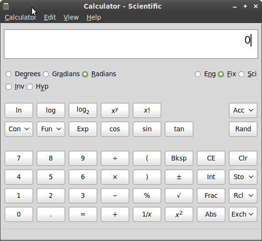The width and height of the screenshot is (262, 241).
Task: Click the Bksp button
Action: pyautogui.click(x=179, y=158)
